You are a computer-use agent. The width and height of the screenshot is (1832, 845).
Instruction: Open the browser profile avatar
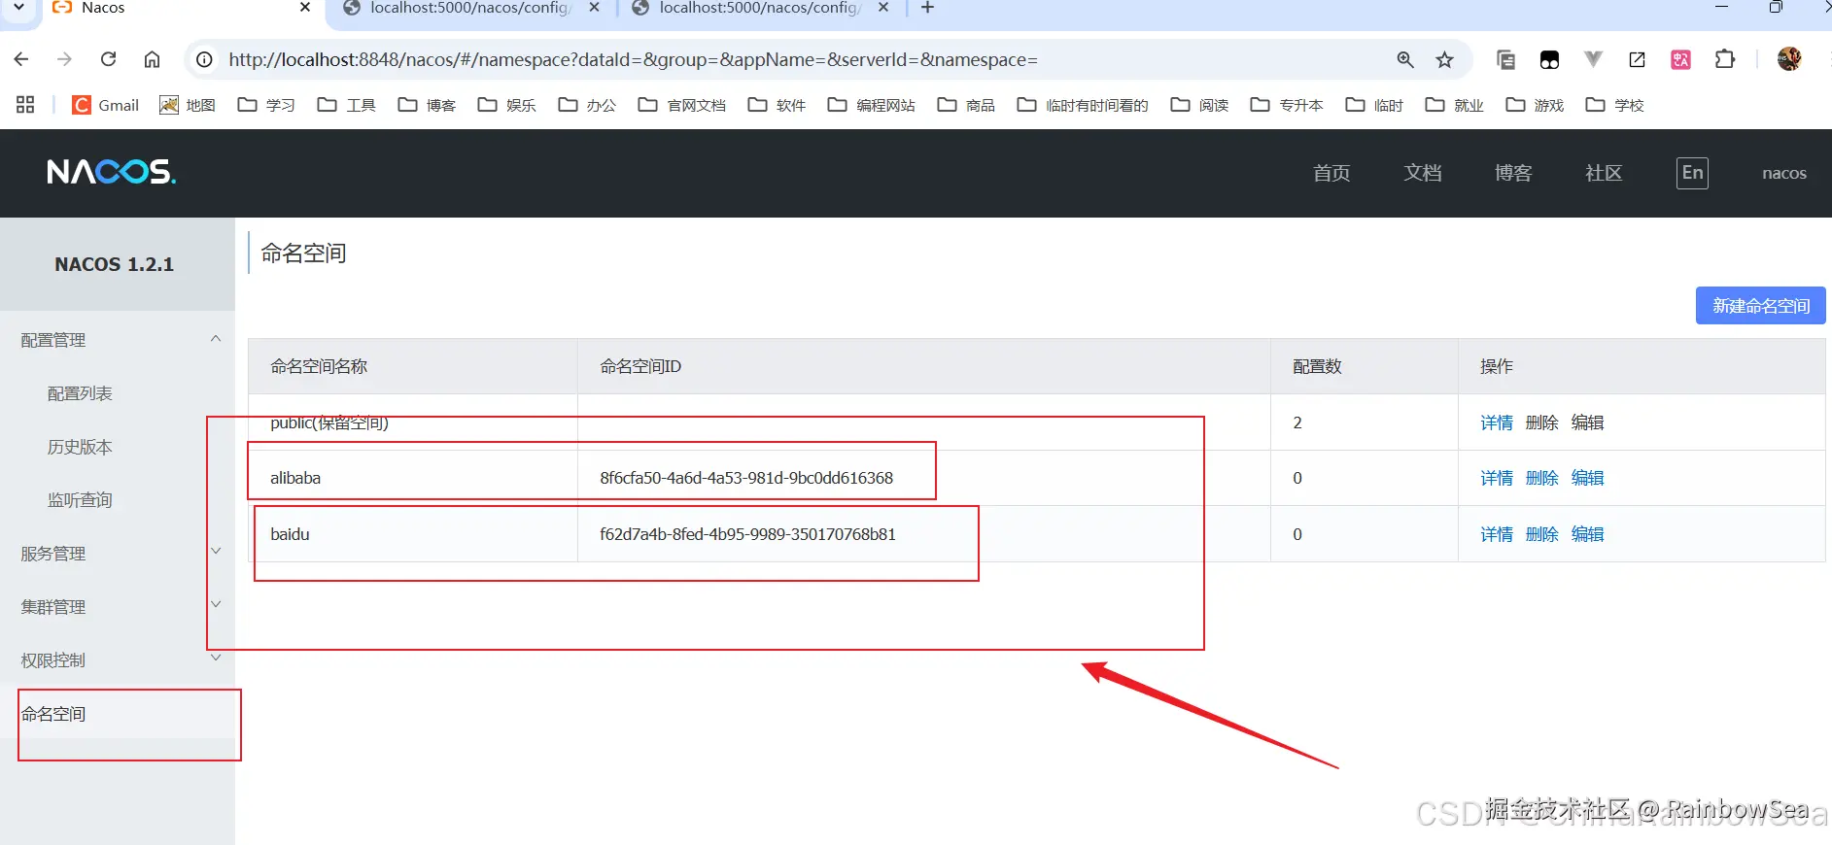pyautogui.click(x=1789, y=59)
